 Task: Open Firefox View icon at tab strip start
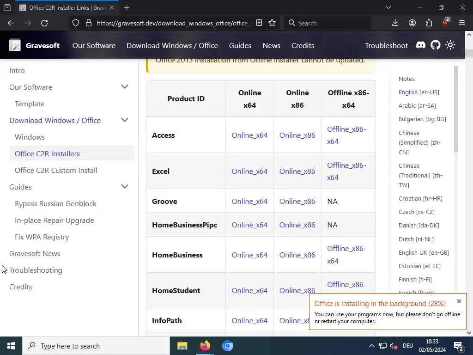click(7, 8)
